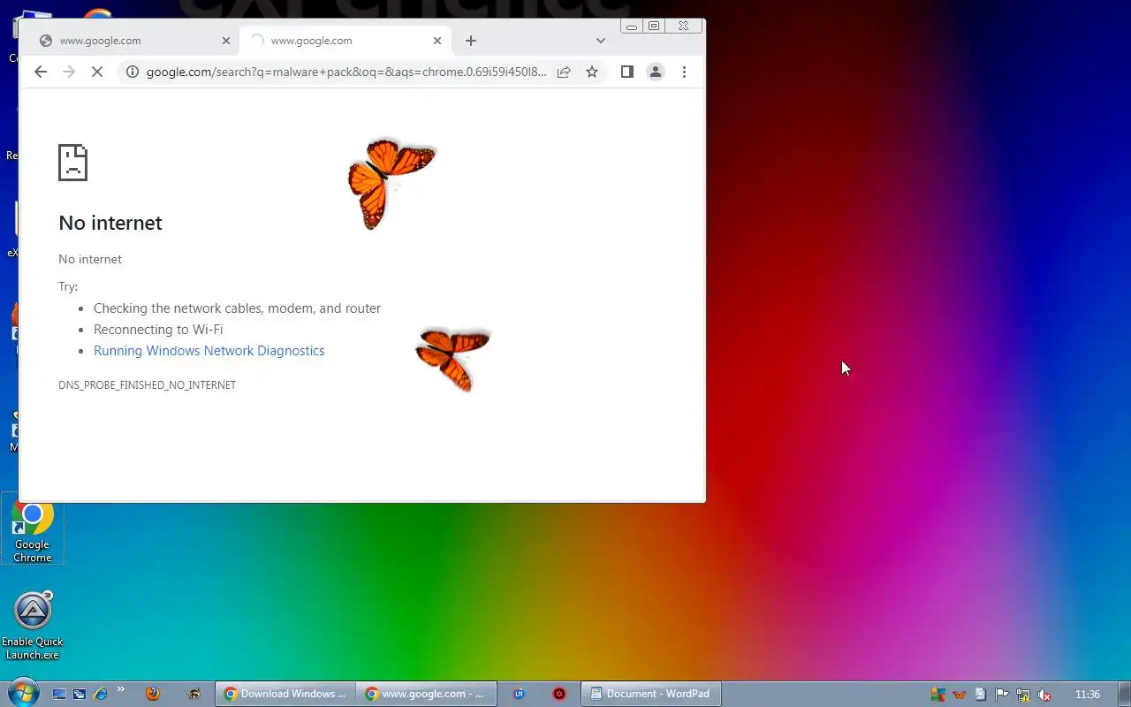Viewport: 1131px width, 707px height.
Task: Bookmark this page with the star icon
Action: pos(592,72)
